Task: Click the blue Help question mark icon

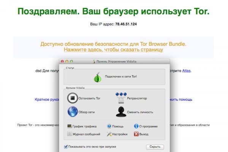Action: pyautogui.click(x=109, y=126)
